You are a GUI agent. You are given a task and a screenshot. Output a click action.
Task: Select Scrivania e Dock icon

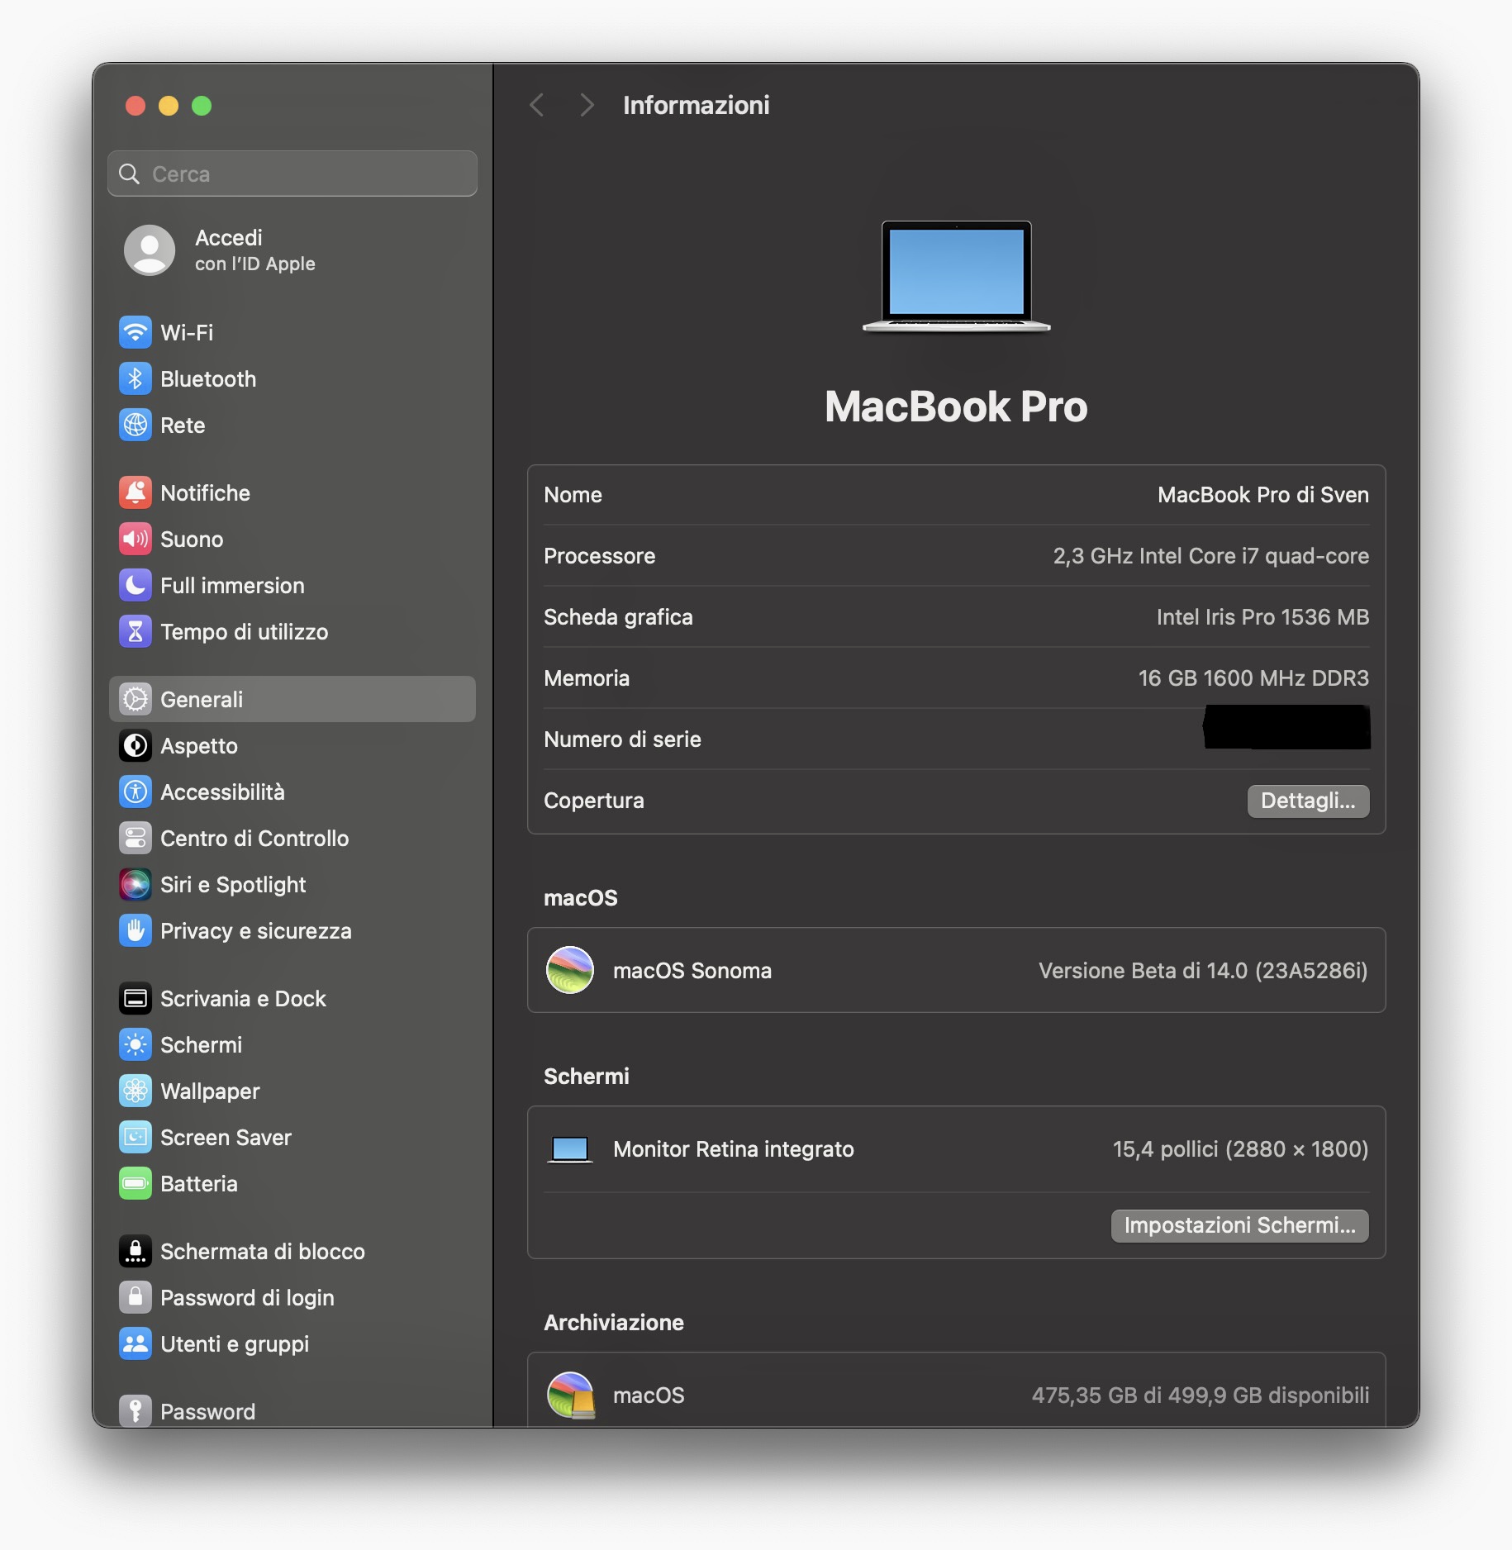pyautogui.click(x=136, y=998)
